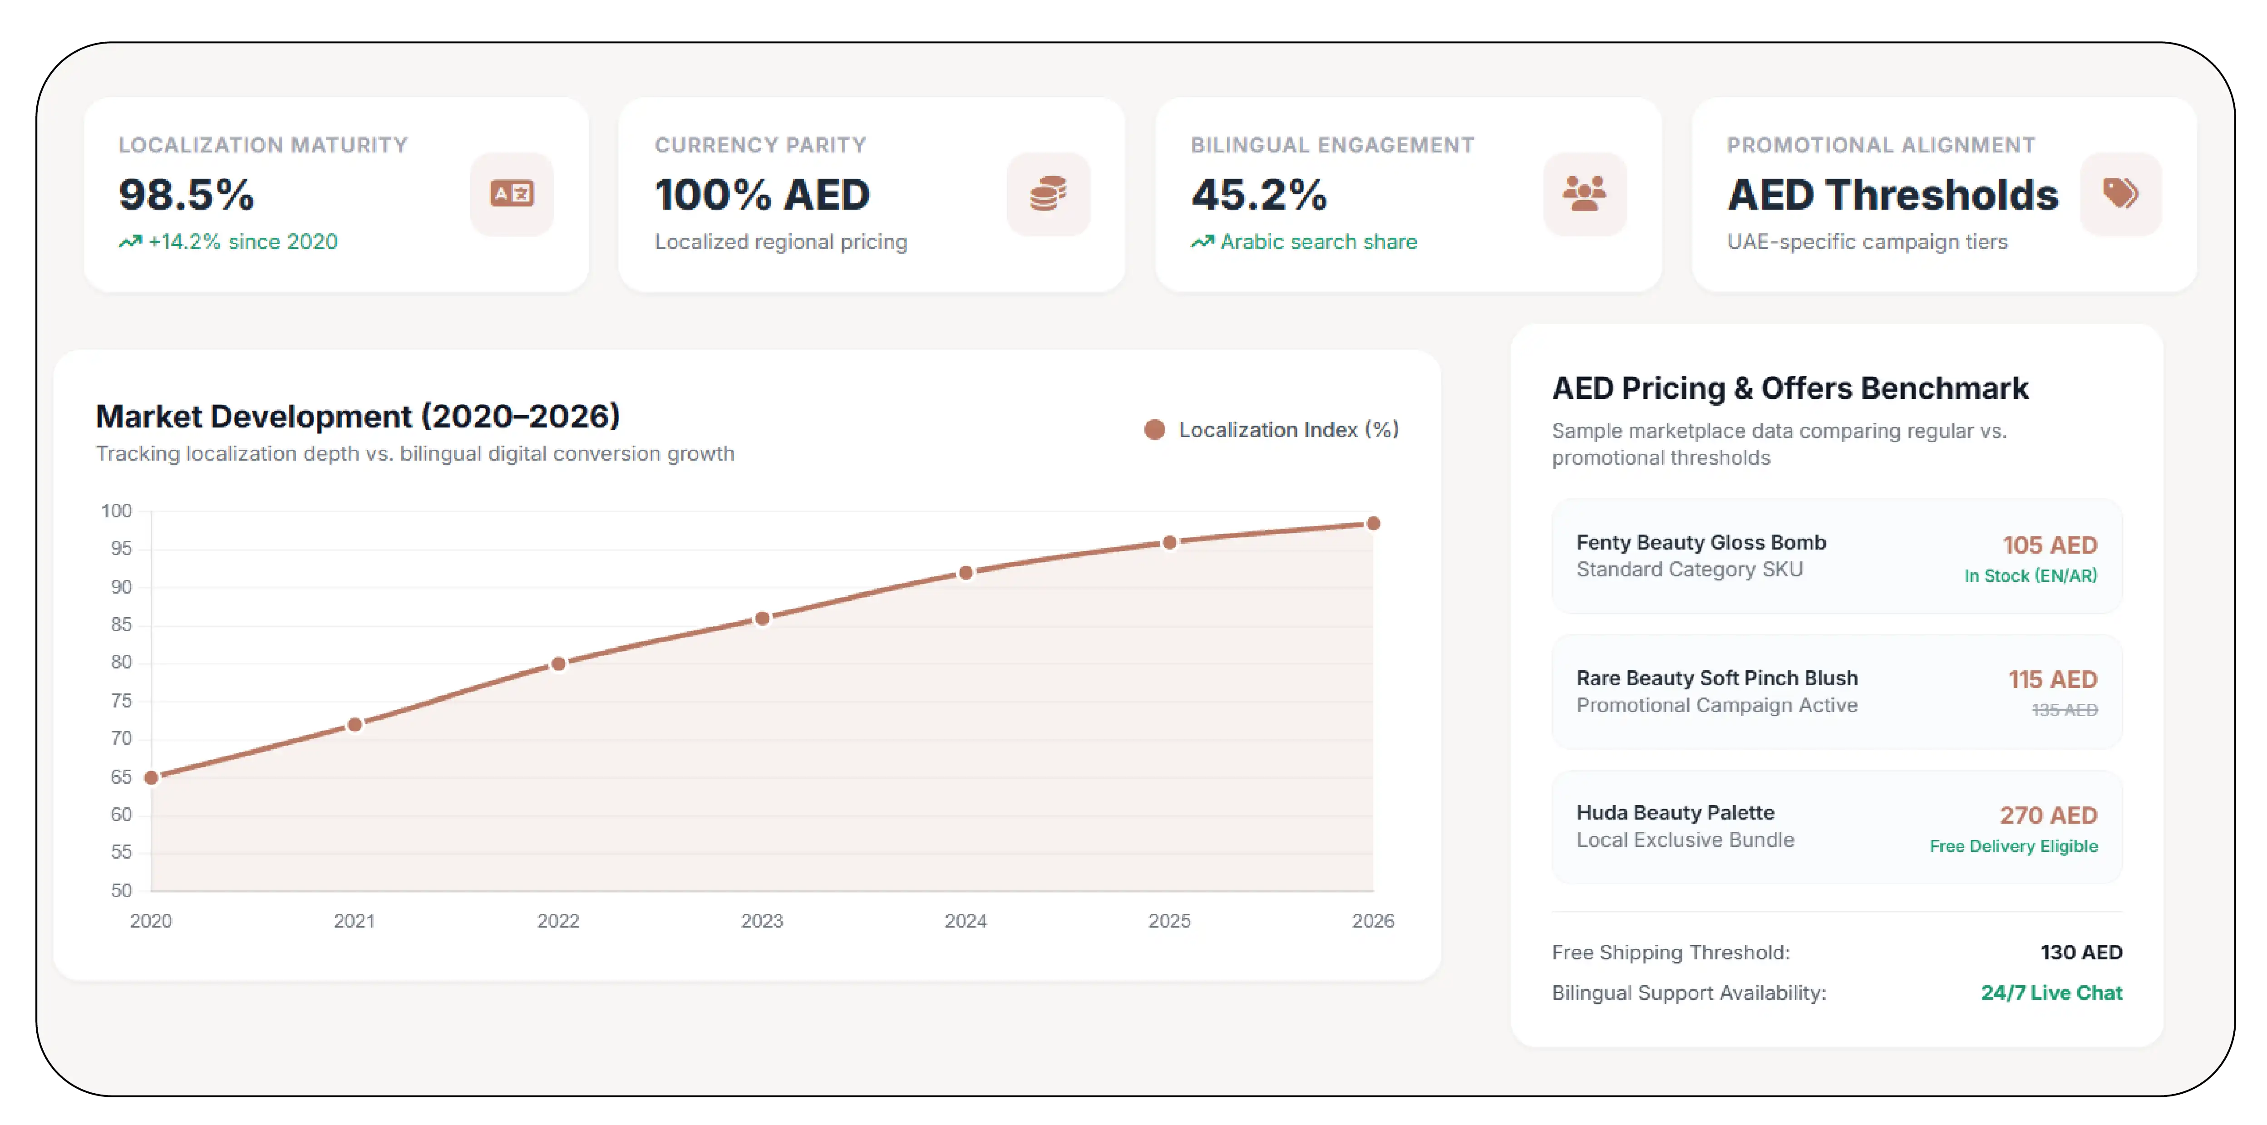This screenshot has width=2267, height=1125.
Task: Click the trend arrow beside +14.2% since 2020
Action: [130, 242]
